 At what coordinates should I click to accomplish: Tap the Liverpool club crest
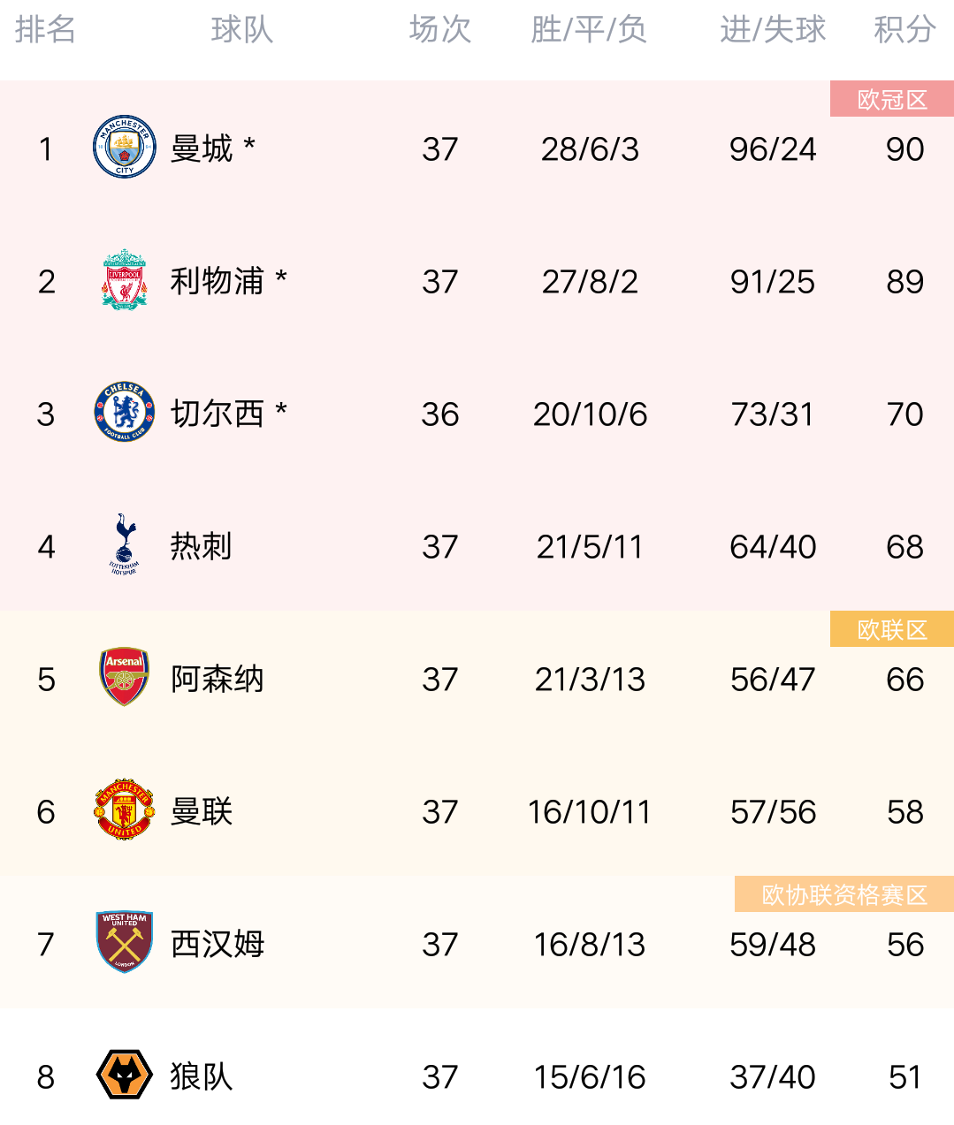click(125, 279)
